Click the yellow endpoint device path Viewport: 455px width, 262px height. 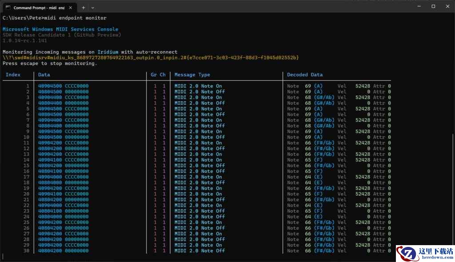151,58
